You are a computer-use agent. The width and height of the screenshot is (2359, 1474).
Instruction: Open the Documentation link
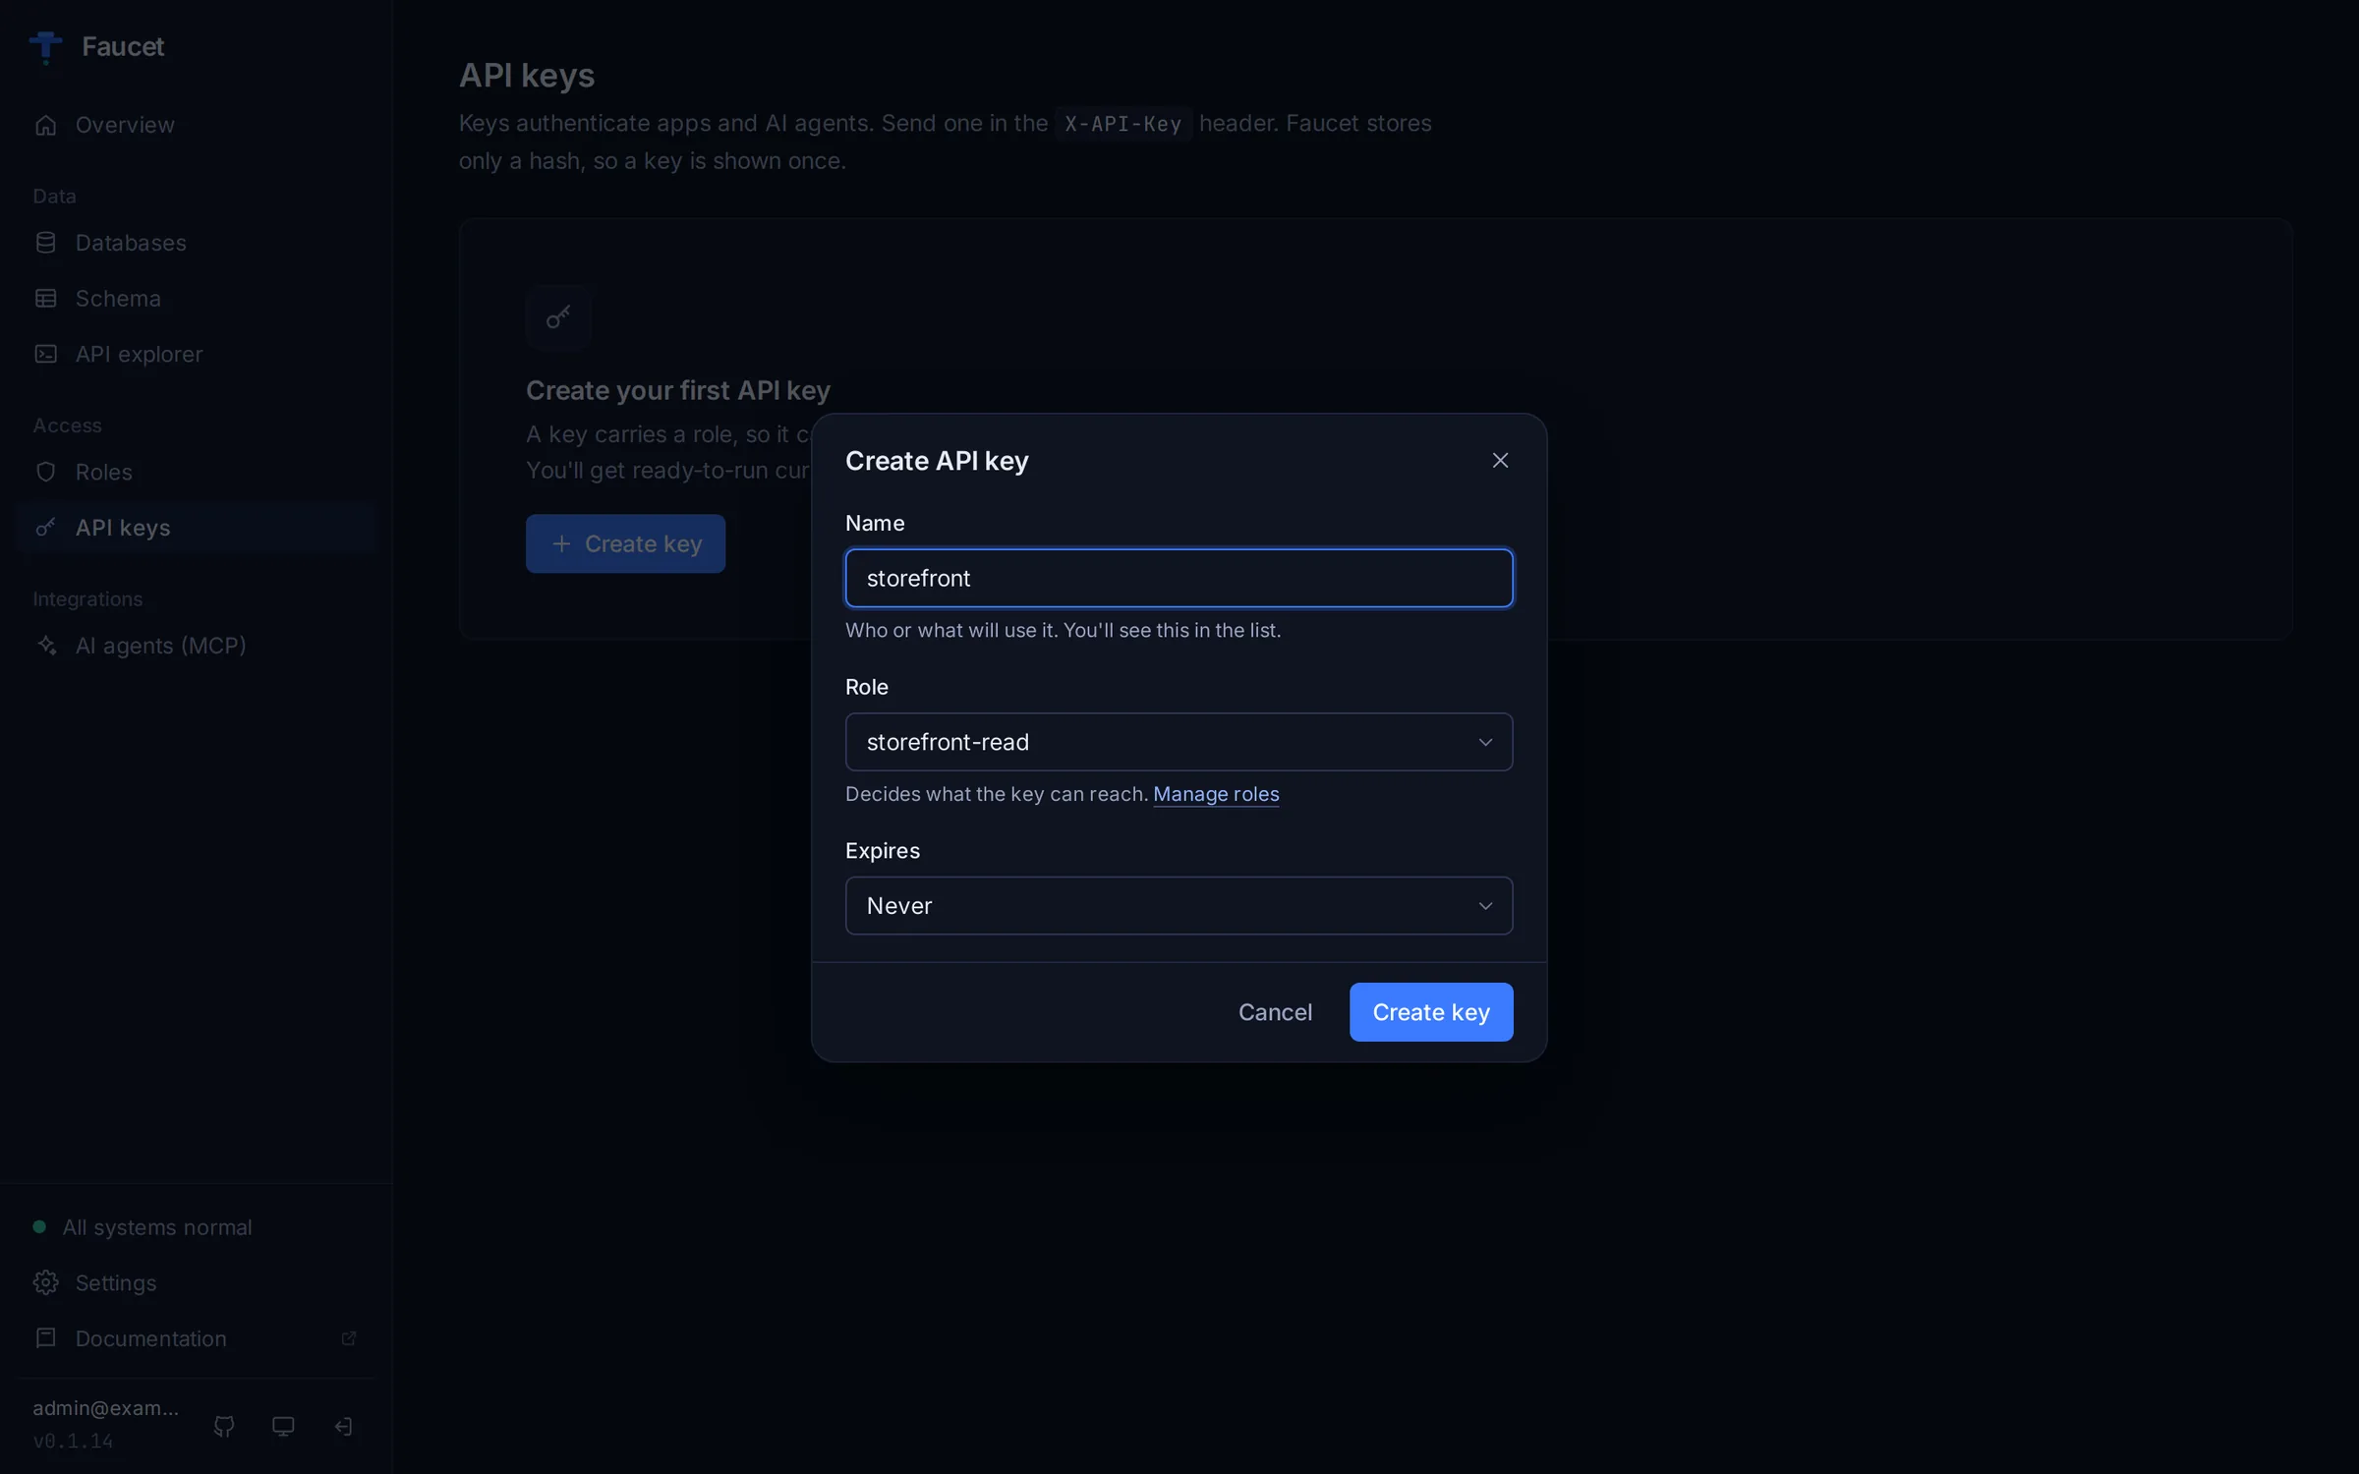(x=196, y=1338)
